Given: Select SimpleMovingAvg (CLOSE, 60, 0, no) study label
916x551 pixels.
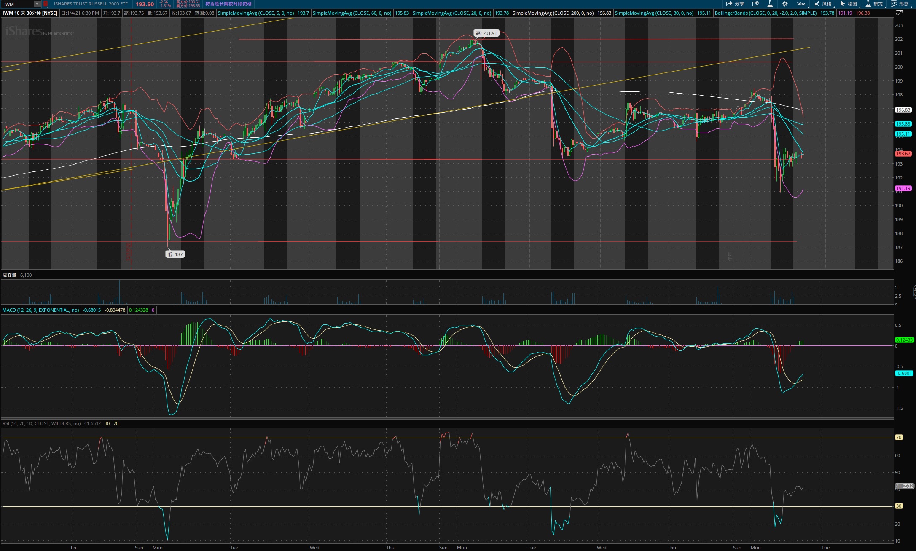Looking at the screenshot, I should (x=352, y=13).
